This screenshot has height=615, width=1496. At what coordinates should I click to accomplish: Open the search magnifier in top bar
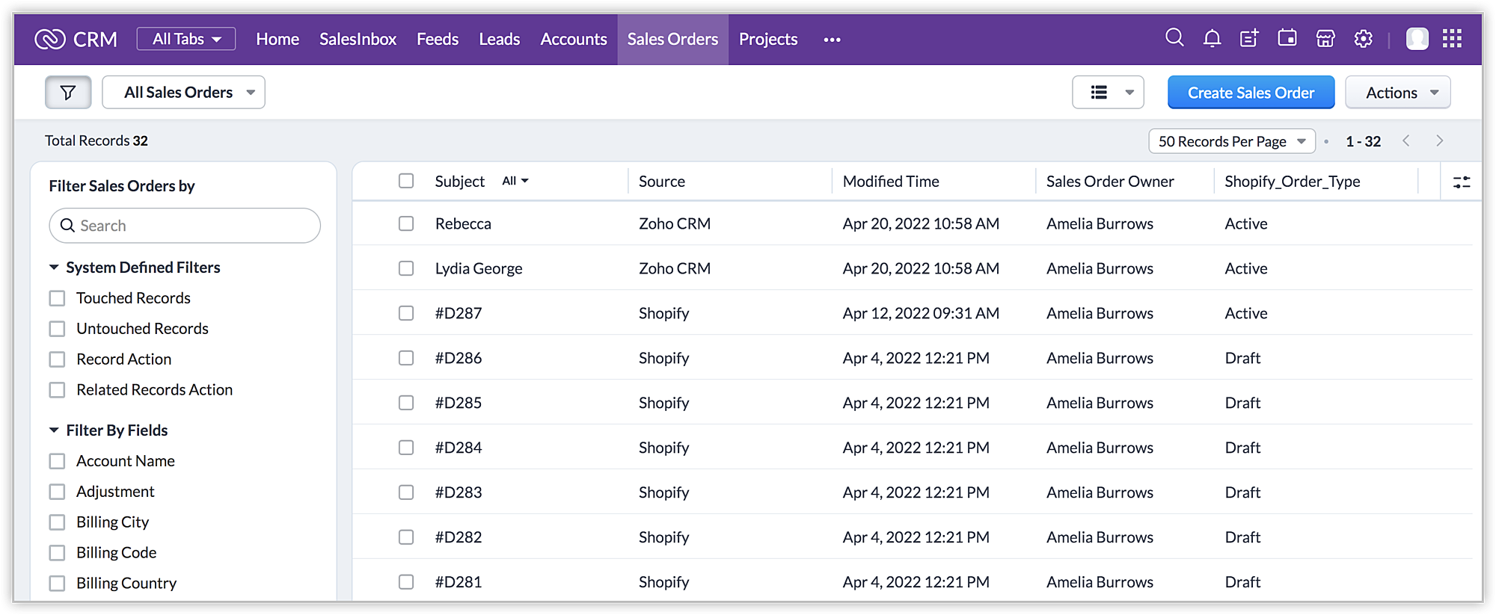pos(1174,38)
